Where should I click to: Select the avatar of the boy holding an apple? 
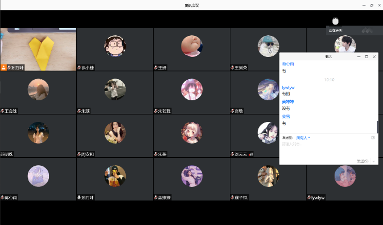(x=345, y=44)
